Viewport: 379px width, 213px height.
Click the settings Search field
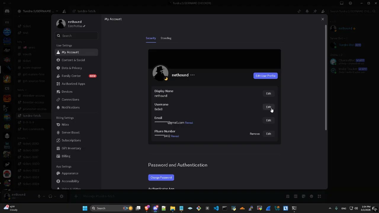pos(76,36)
